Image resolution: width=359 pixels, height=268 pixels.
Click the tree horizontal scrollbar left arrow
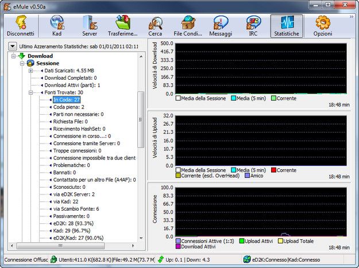click(x=12, y=246)
